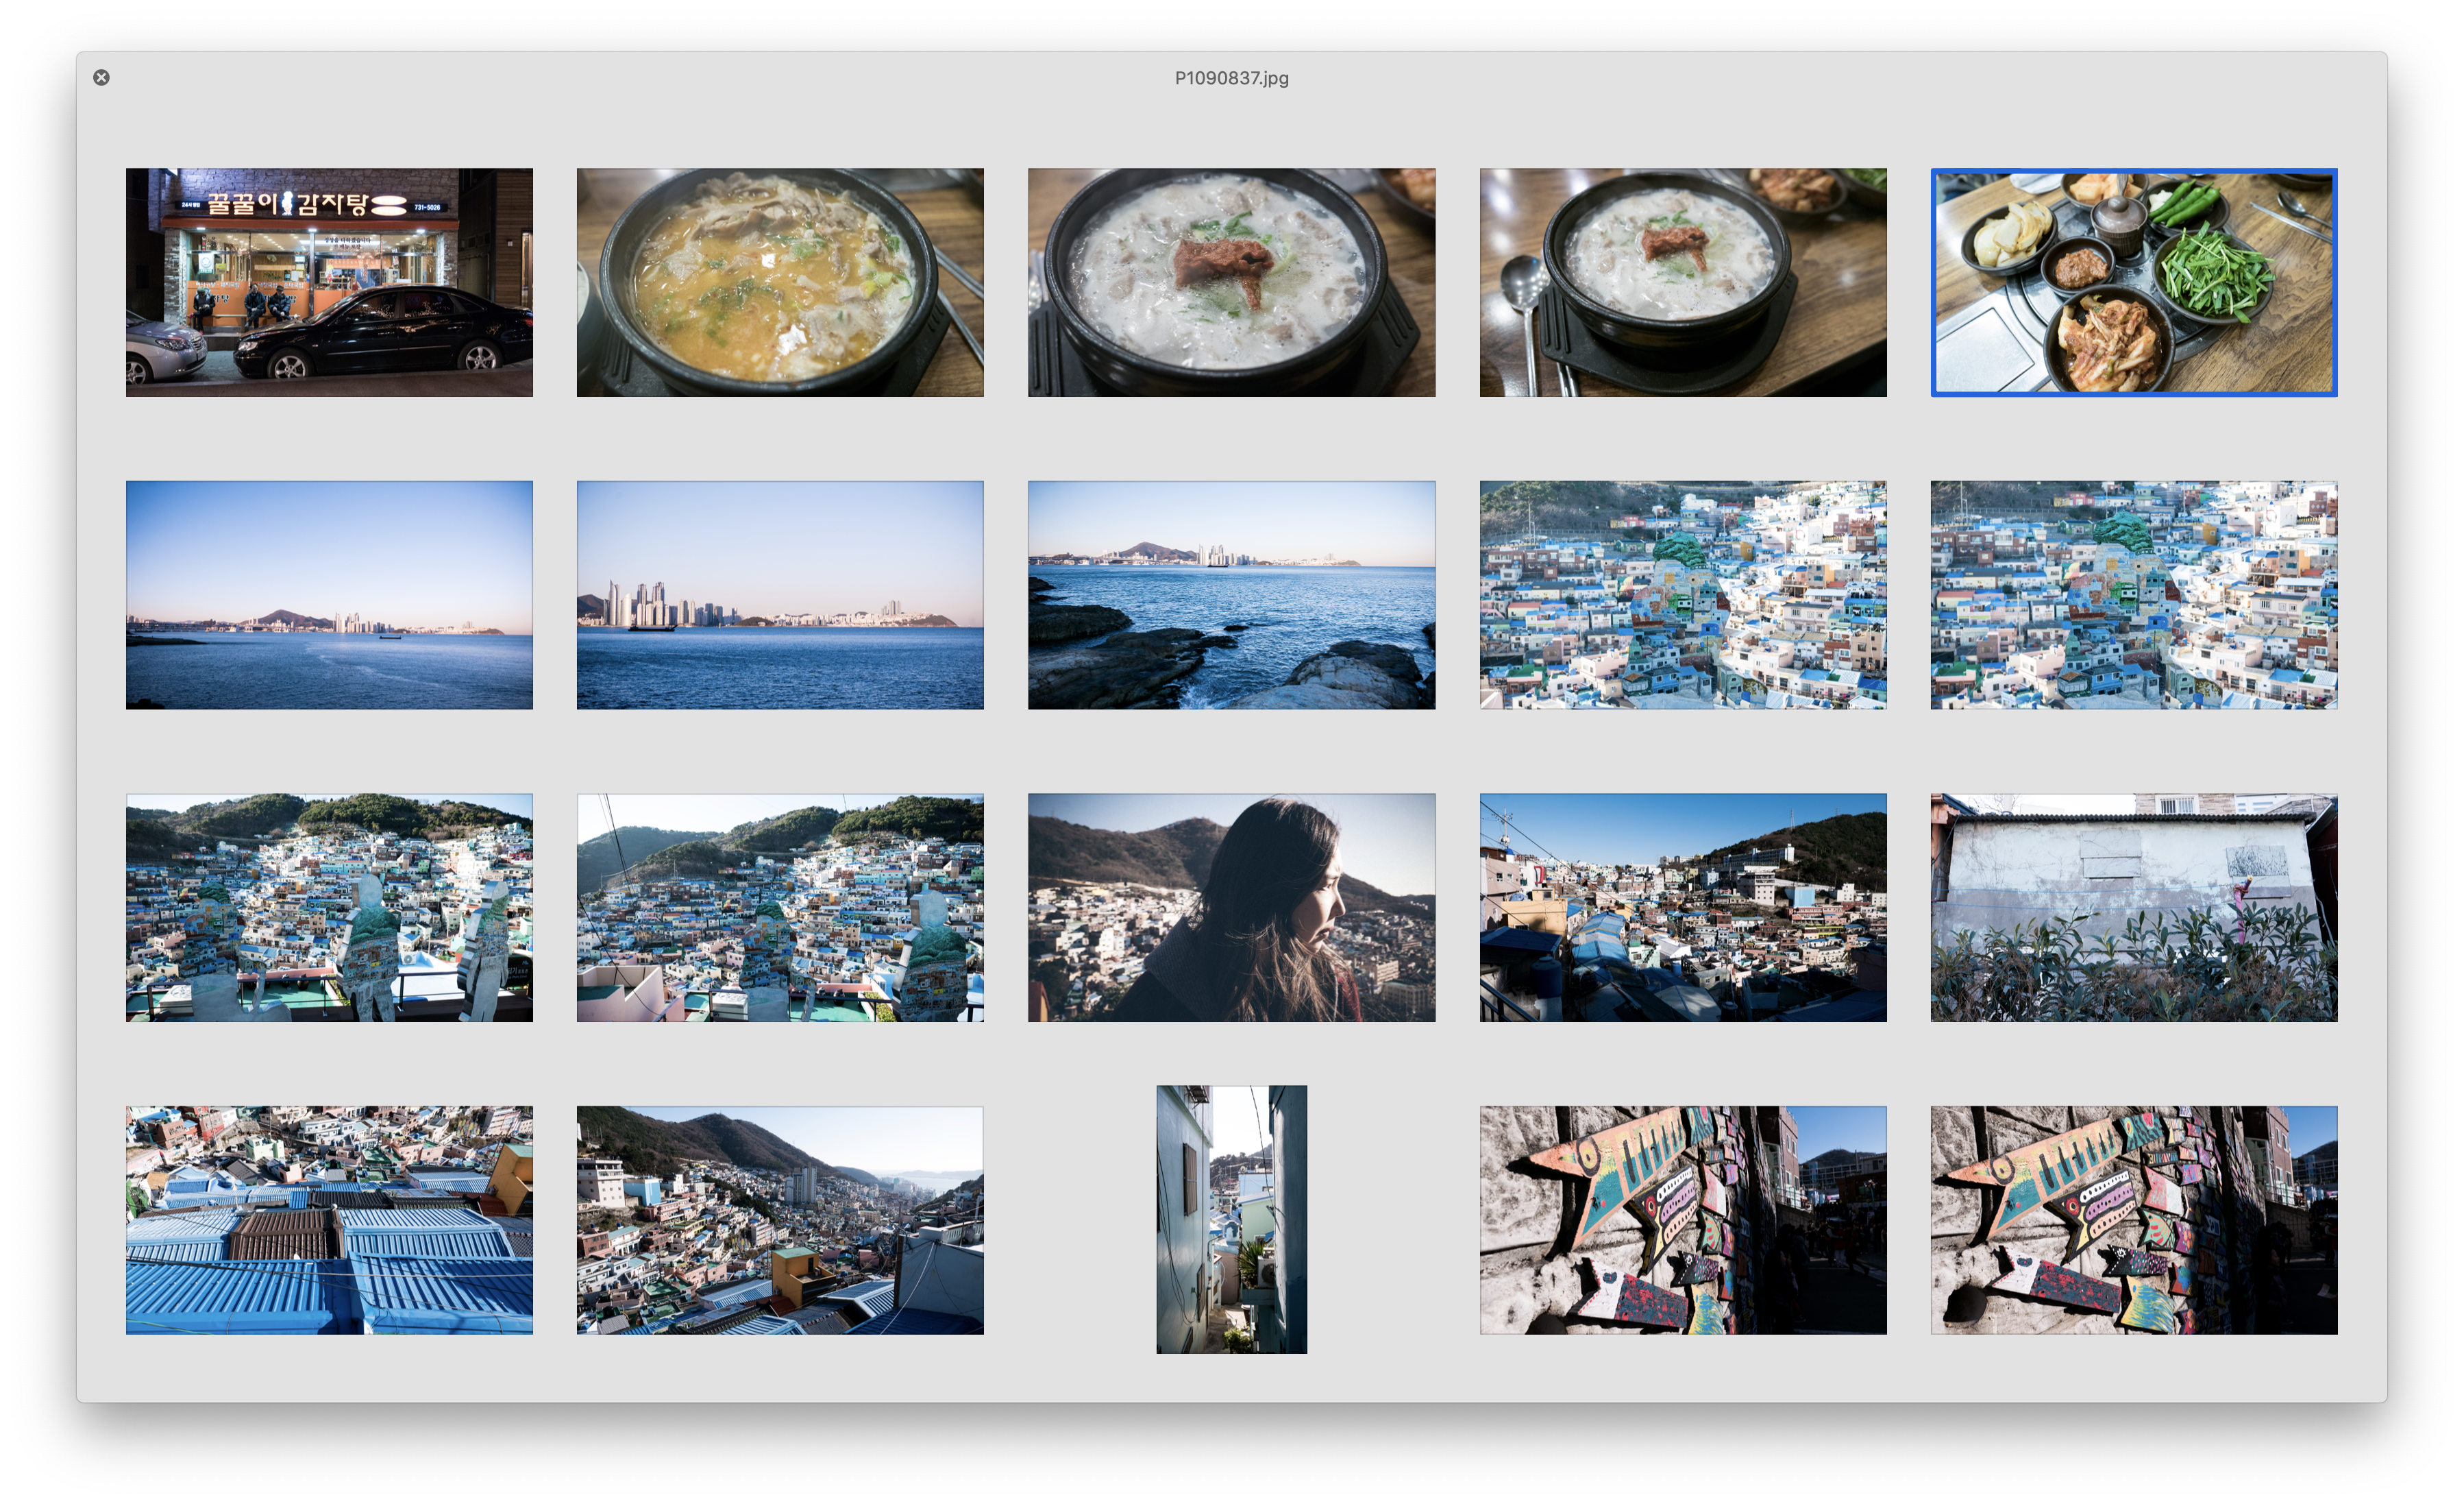Select village photo with three statue figures
This screenshot has width=2464, height=1504.
coord(329,908)
